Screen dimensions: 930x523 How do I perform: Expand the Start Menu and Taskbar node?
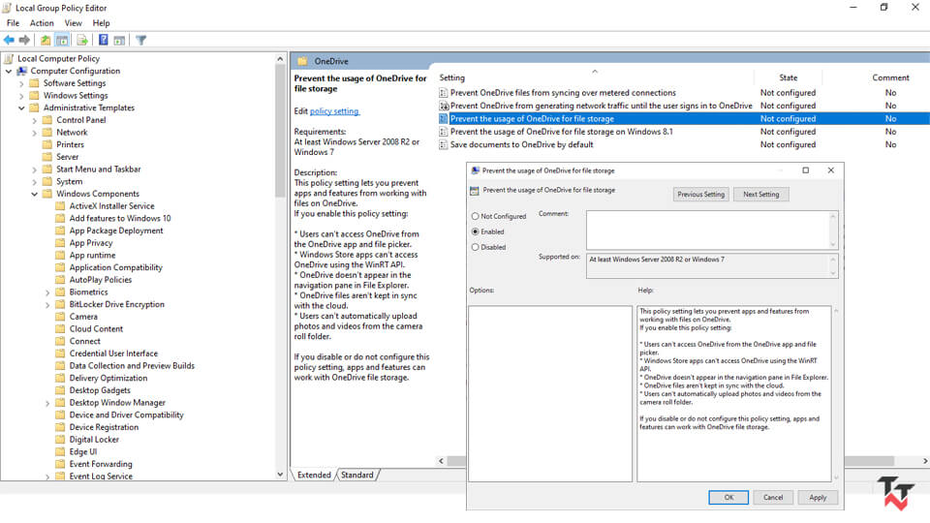pyautogui.click(x=35, y=169)
